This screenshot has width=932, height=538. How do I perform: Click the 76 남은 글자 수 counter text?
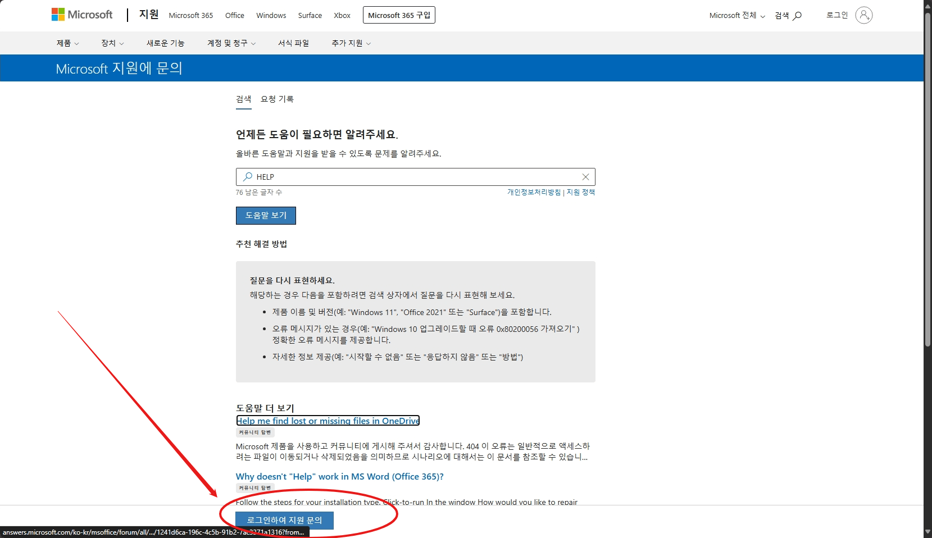259,192
